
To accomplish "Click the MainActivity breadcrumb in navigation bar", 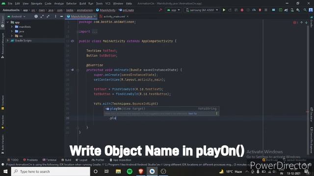I will 106,10.
